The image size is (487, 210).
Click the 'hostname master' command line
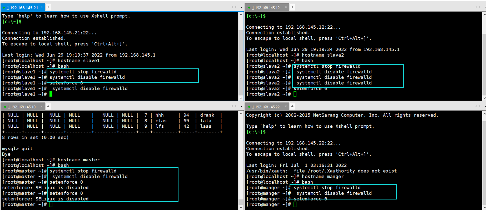[51, 160]
